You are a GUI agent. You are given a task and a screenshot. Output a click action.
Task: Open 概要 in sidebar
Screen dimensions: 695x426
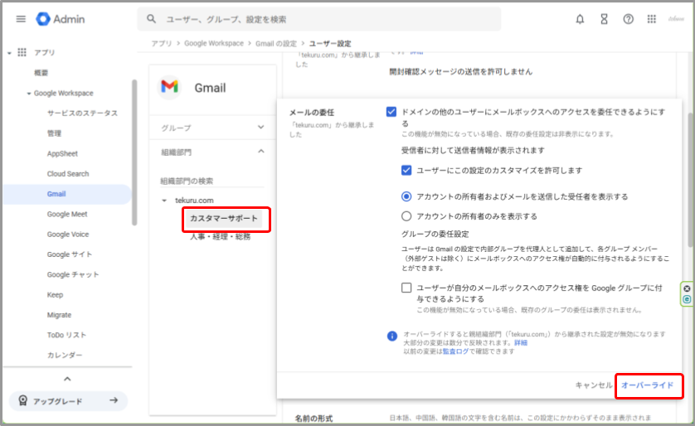click(41, 73)
